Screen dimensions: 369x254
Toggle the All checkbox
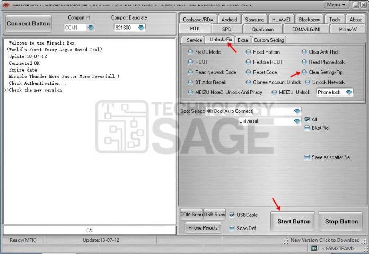307,119
